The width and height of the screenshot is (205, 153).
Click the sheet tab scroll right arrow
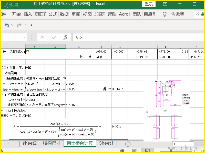click(8, 144)
